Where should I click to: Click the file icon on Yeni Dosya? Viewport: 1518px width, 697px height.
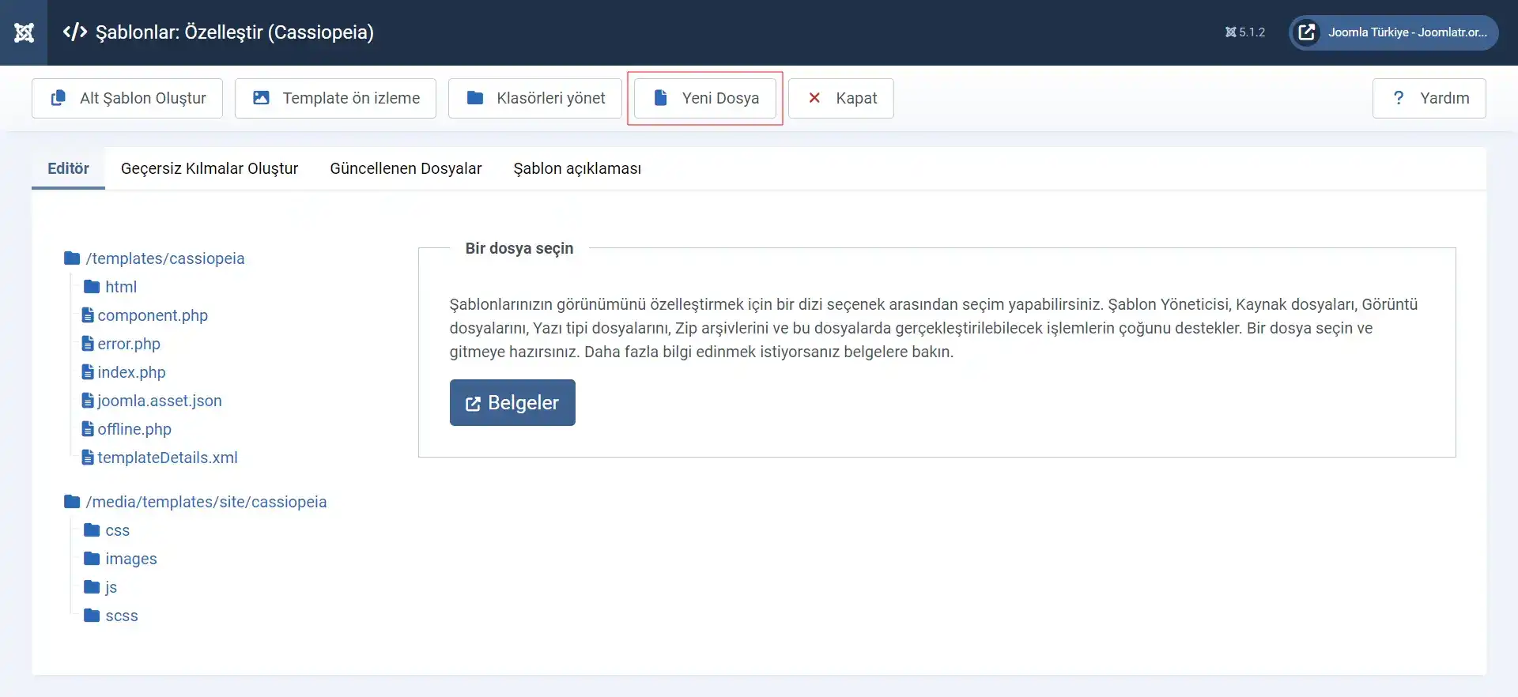[661, 98]
